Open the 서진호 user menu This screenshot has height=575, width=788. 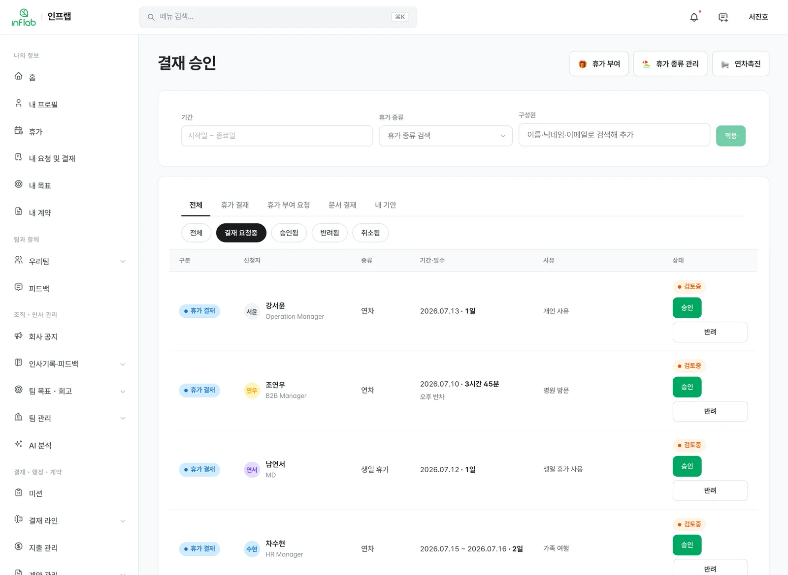click(x=758, y=17)
